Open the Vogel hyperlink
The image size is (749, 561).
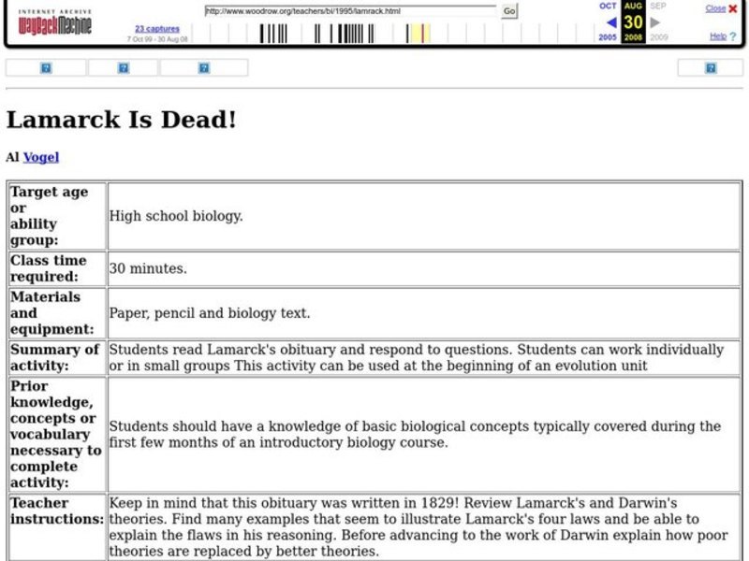tap(43, 156)
